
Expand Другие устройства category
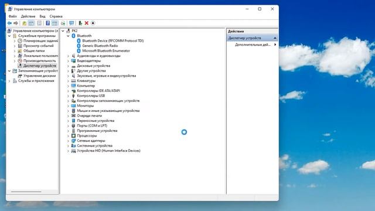tap(68, 71)
